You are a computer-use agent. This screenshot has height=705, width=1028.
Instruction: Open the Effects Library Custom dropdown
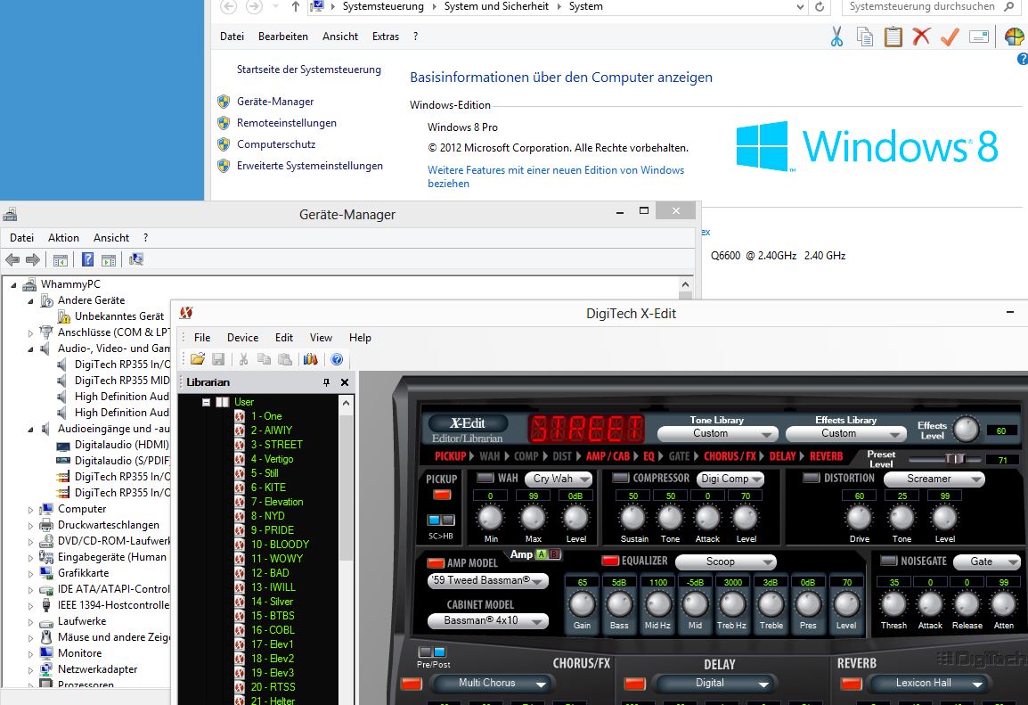[845, 433]
